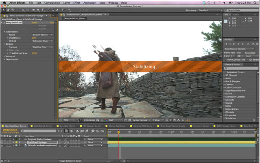Select the Type text tool
Image resolution: width=260 pixels, height=163 pixels.
(43, 10)
